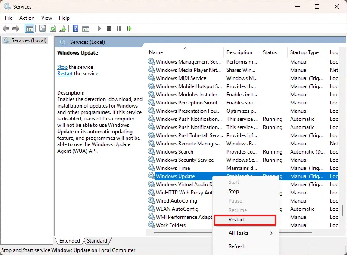Click gear icon beside Windows Time

(152, 168)
